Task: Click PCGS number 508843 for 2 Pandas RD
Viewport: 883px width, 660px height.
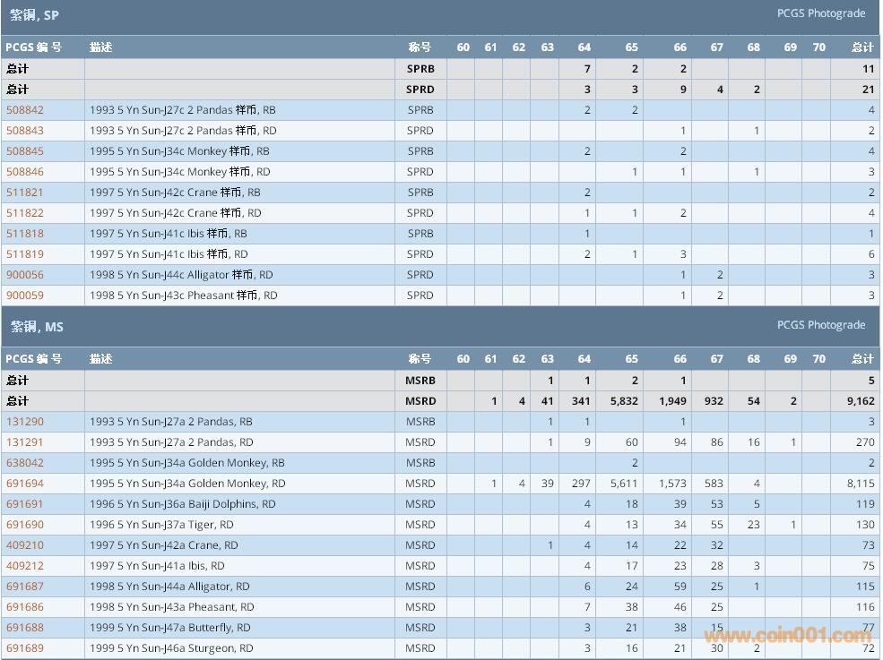Action: tap(25, 131)
